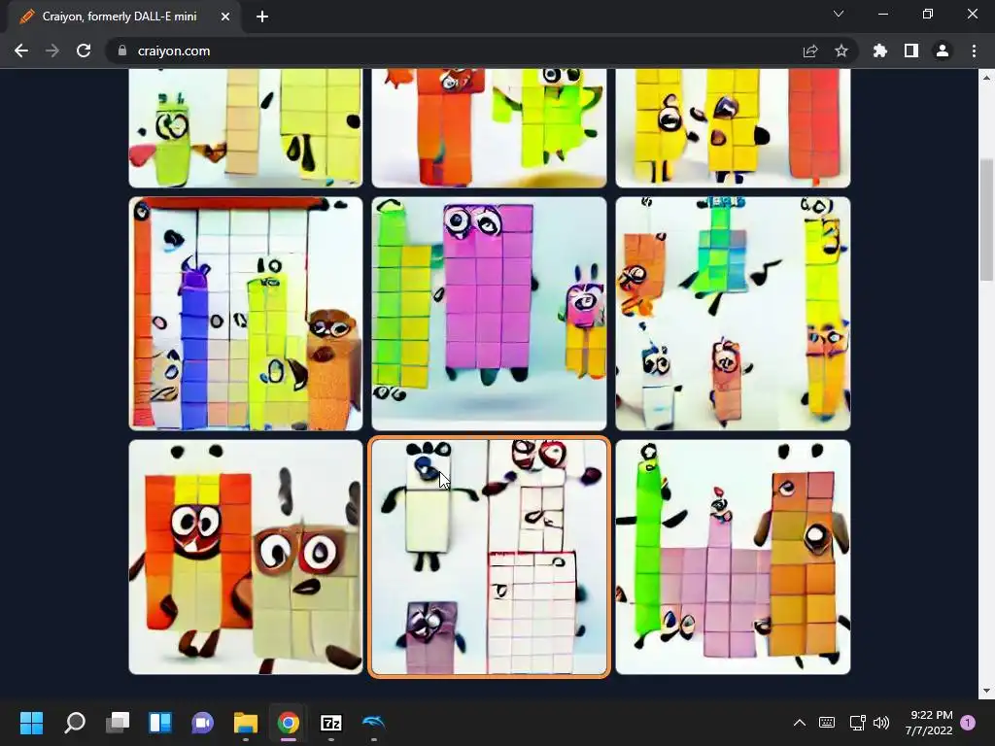Click the scrollbar down arrow

pyautogui.click(x=986, y=691)
